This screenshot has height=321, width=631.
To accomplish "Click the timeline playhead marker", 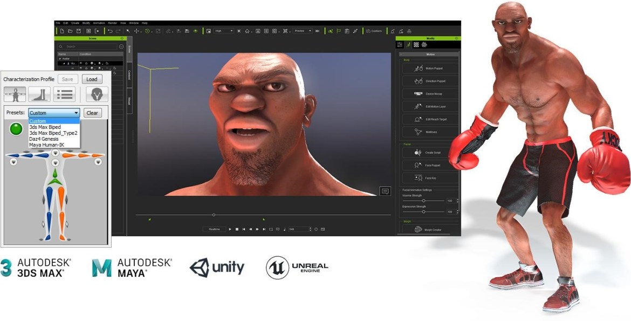I will point(214,215).
